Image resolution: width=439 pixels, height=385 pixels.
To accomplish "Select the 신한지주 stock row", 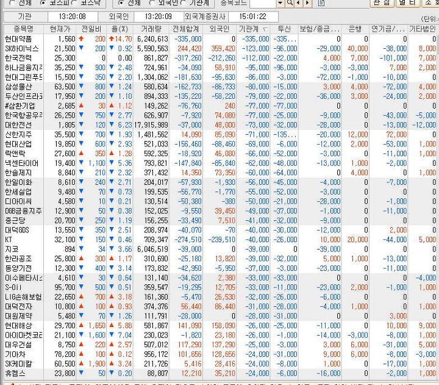I will [220, 134].
